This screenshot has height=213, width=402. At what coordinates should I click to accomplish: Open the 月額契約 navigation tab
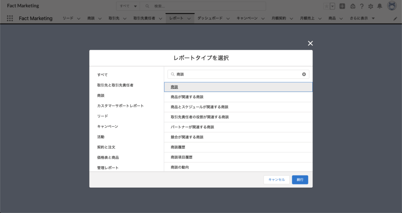point(279,18)
